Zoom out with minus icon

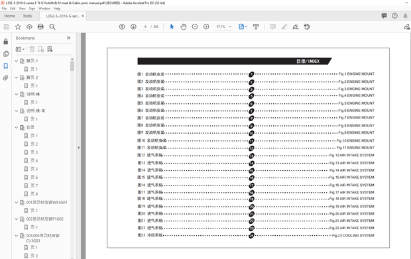tap(195, 26)
